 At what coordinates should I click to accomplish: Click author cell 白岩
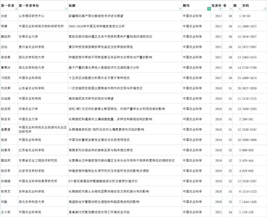coord(9,16)
